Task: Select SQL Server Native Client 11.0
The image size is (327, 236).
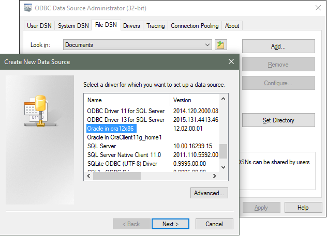Action: point(124,155)
